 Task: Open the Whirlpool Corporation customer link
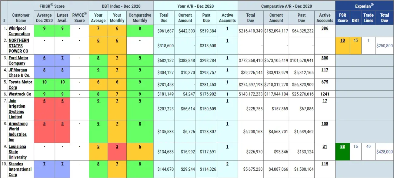coord(19,31)
